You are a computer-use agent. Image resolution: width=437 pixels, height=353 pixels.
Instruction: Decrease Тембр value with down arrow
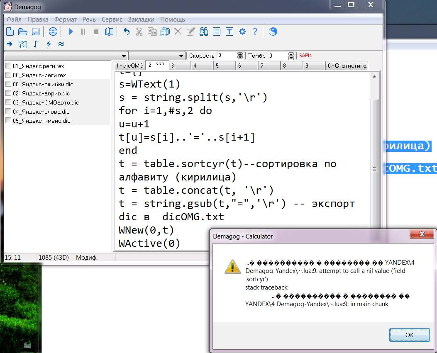point(291,58)
